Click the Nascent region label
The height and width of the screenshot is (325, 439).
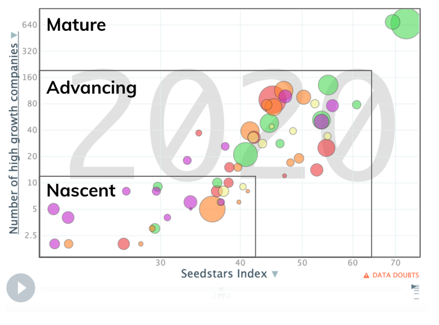[x=81, y=190]
